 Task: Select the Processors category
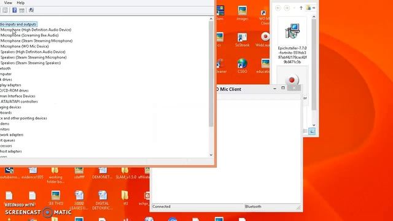(6, 145)
